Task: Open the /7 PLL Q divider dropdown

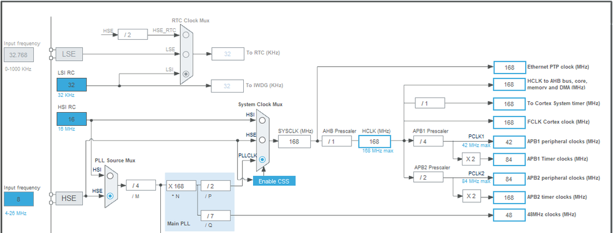Action: click(216, 215)
